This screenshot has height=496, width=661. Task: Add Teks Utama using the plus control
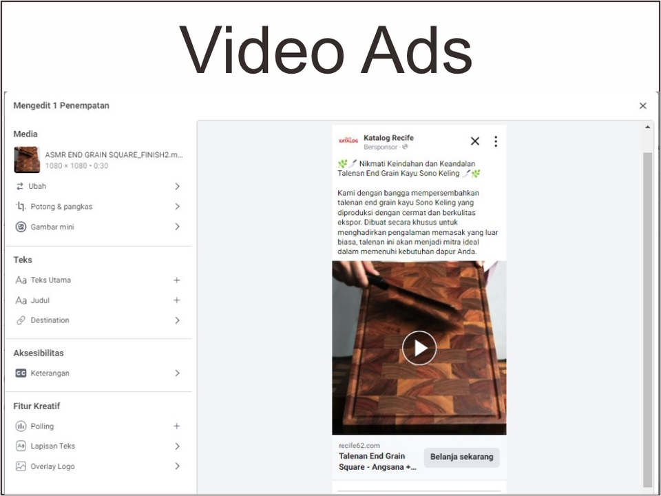[x=177, y=280]
